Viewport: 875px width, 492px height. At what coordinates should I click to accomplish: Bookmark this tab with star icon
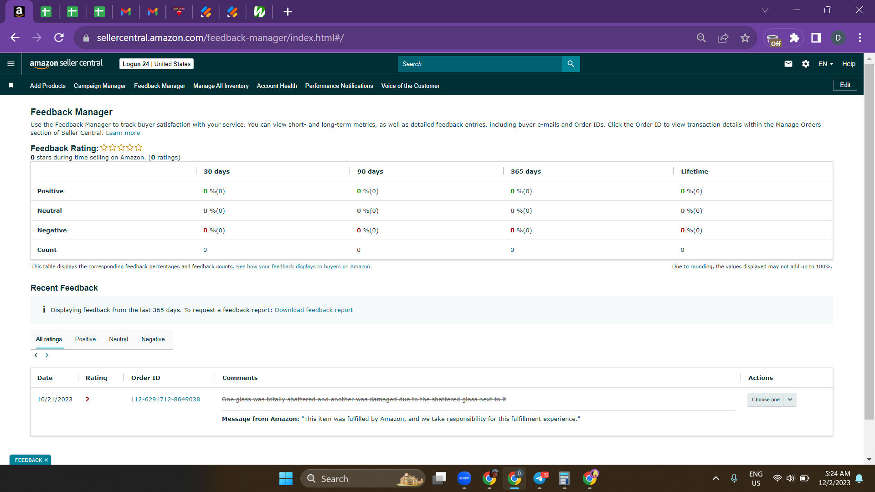745,38
